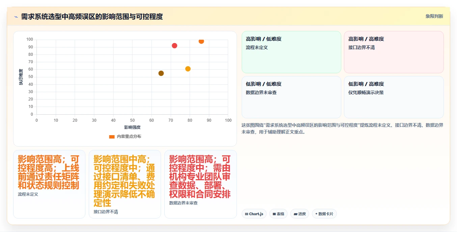The image size is (457, 232).
Task: Click the 数据卡片 sparkle icon
Action: pyautogui.click(x=316, y=214)
